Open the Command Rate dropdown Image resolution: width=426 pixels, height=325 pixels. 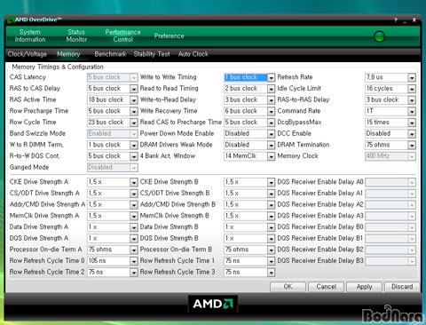click(412, 111)
